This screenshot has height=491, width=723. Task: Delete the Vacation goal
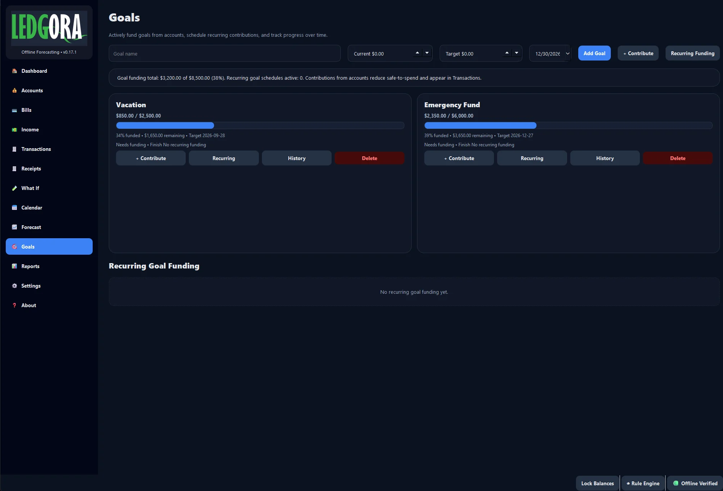pos(370,158)
